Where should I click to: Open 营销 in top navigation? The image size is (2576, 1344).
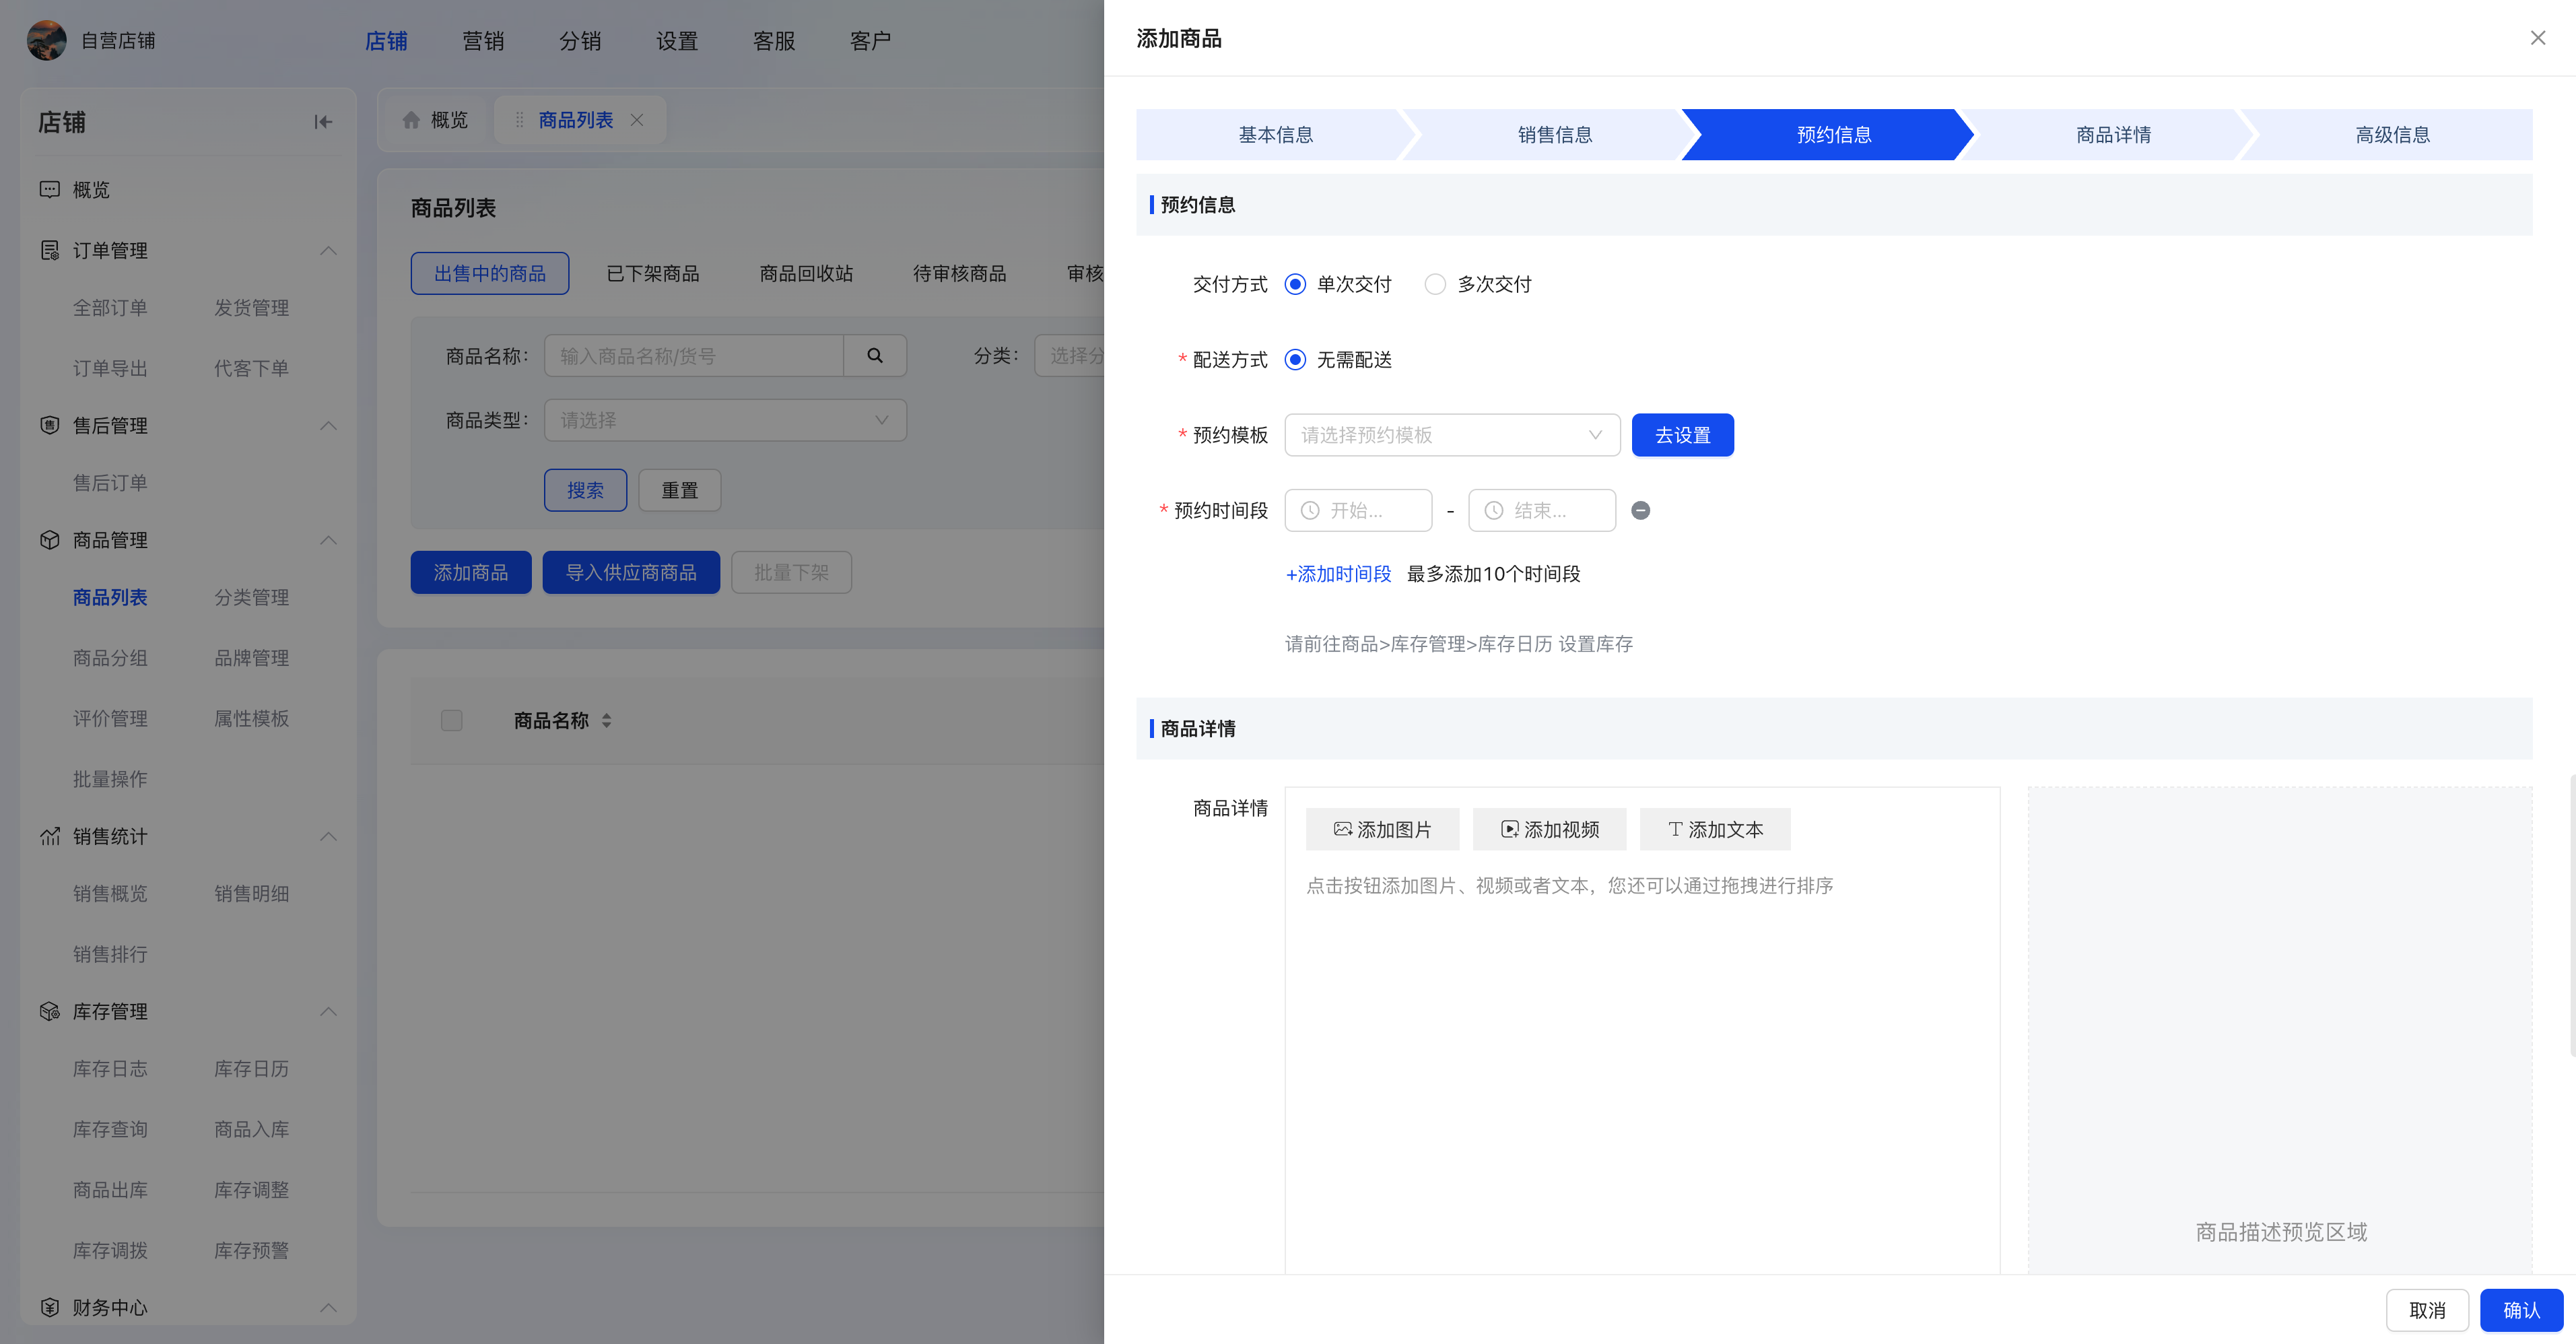pyautogui.click(x=483, y=41)
